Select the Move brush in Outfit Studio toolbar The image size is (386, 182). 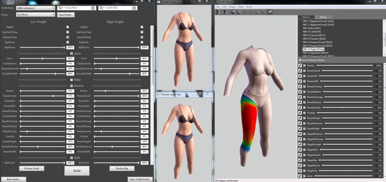click(x=258, y=12)
